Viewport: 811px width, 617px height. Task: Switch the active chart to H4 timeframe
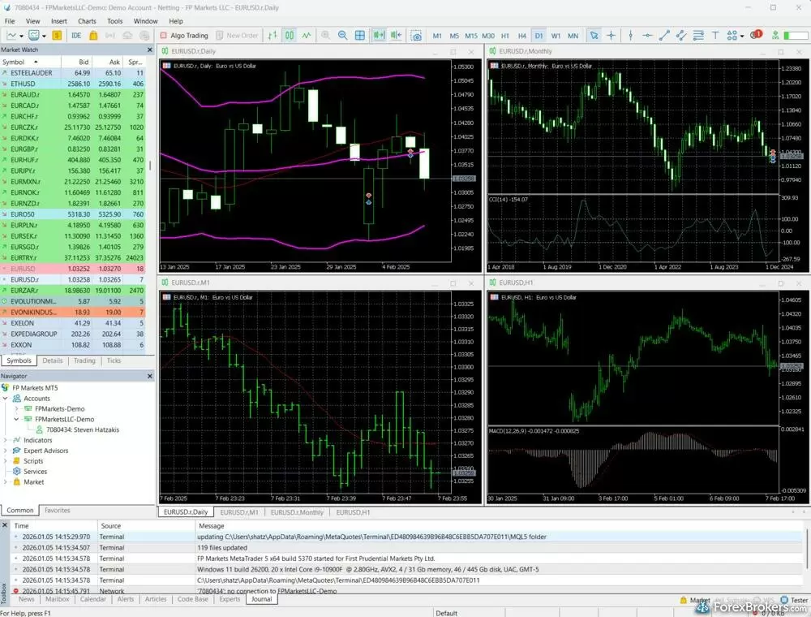pos(521,35)
